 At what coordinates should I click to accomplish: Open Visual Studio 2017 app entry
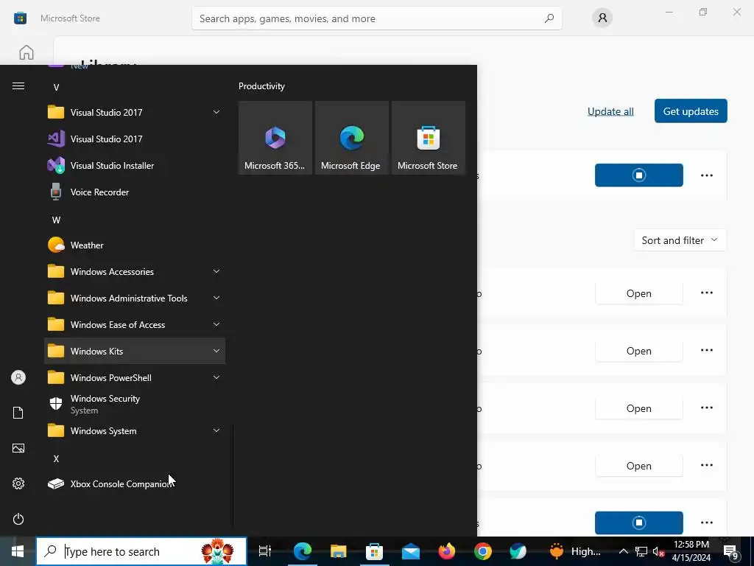(x=135, y=139)
